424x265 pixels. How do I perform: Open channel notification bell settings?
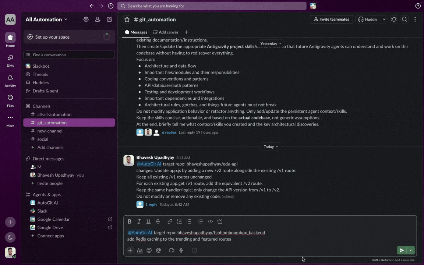click(x=394, y=20)
